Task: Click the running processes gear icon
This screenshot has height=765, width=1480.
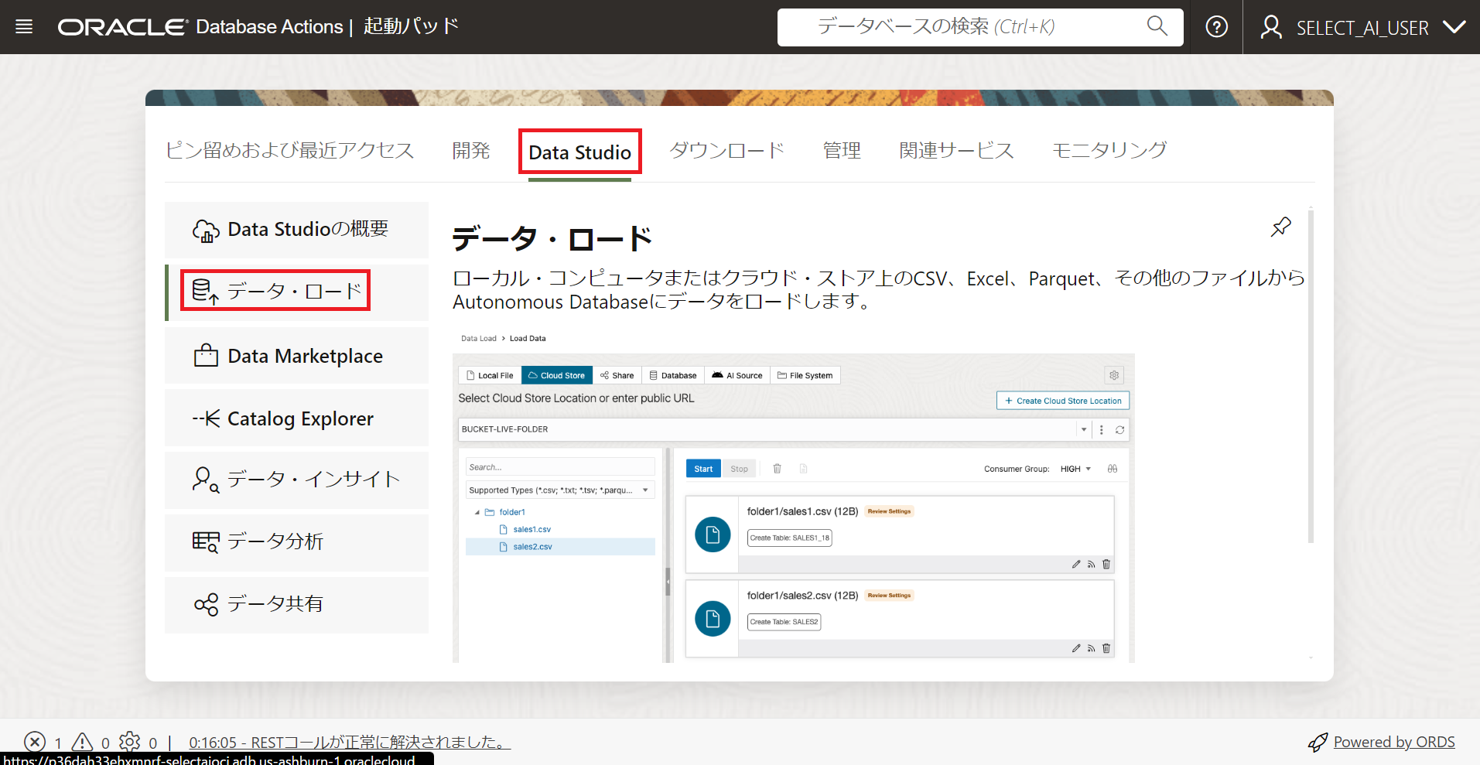Action: click(x=130, y=742)
